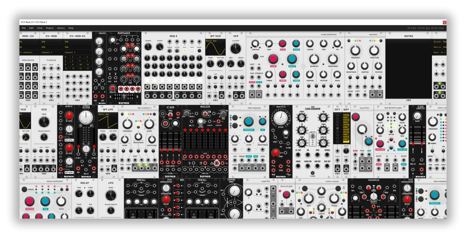Click the VC ADSR red manual gate button
Image resolution: width=466 pixels, height=238 pixels.
pos(165,123)
